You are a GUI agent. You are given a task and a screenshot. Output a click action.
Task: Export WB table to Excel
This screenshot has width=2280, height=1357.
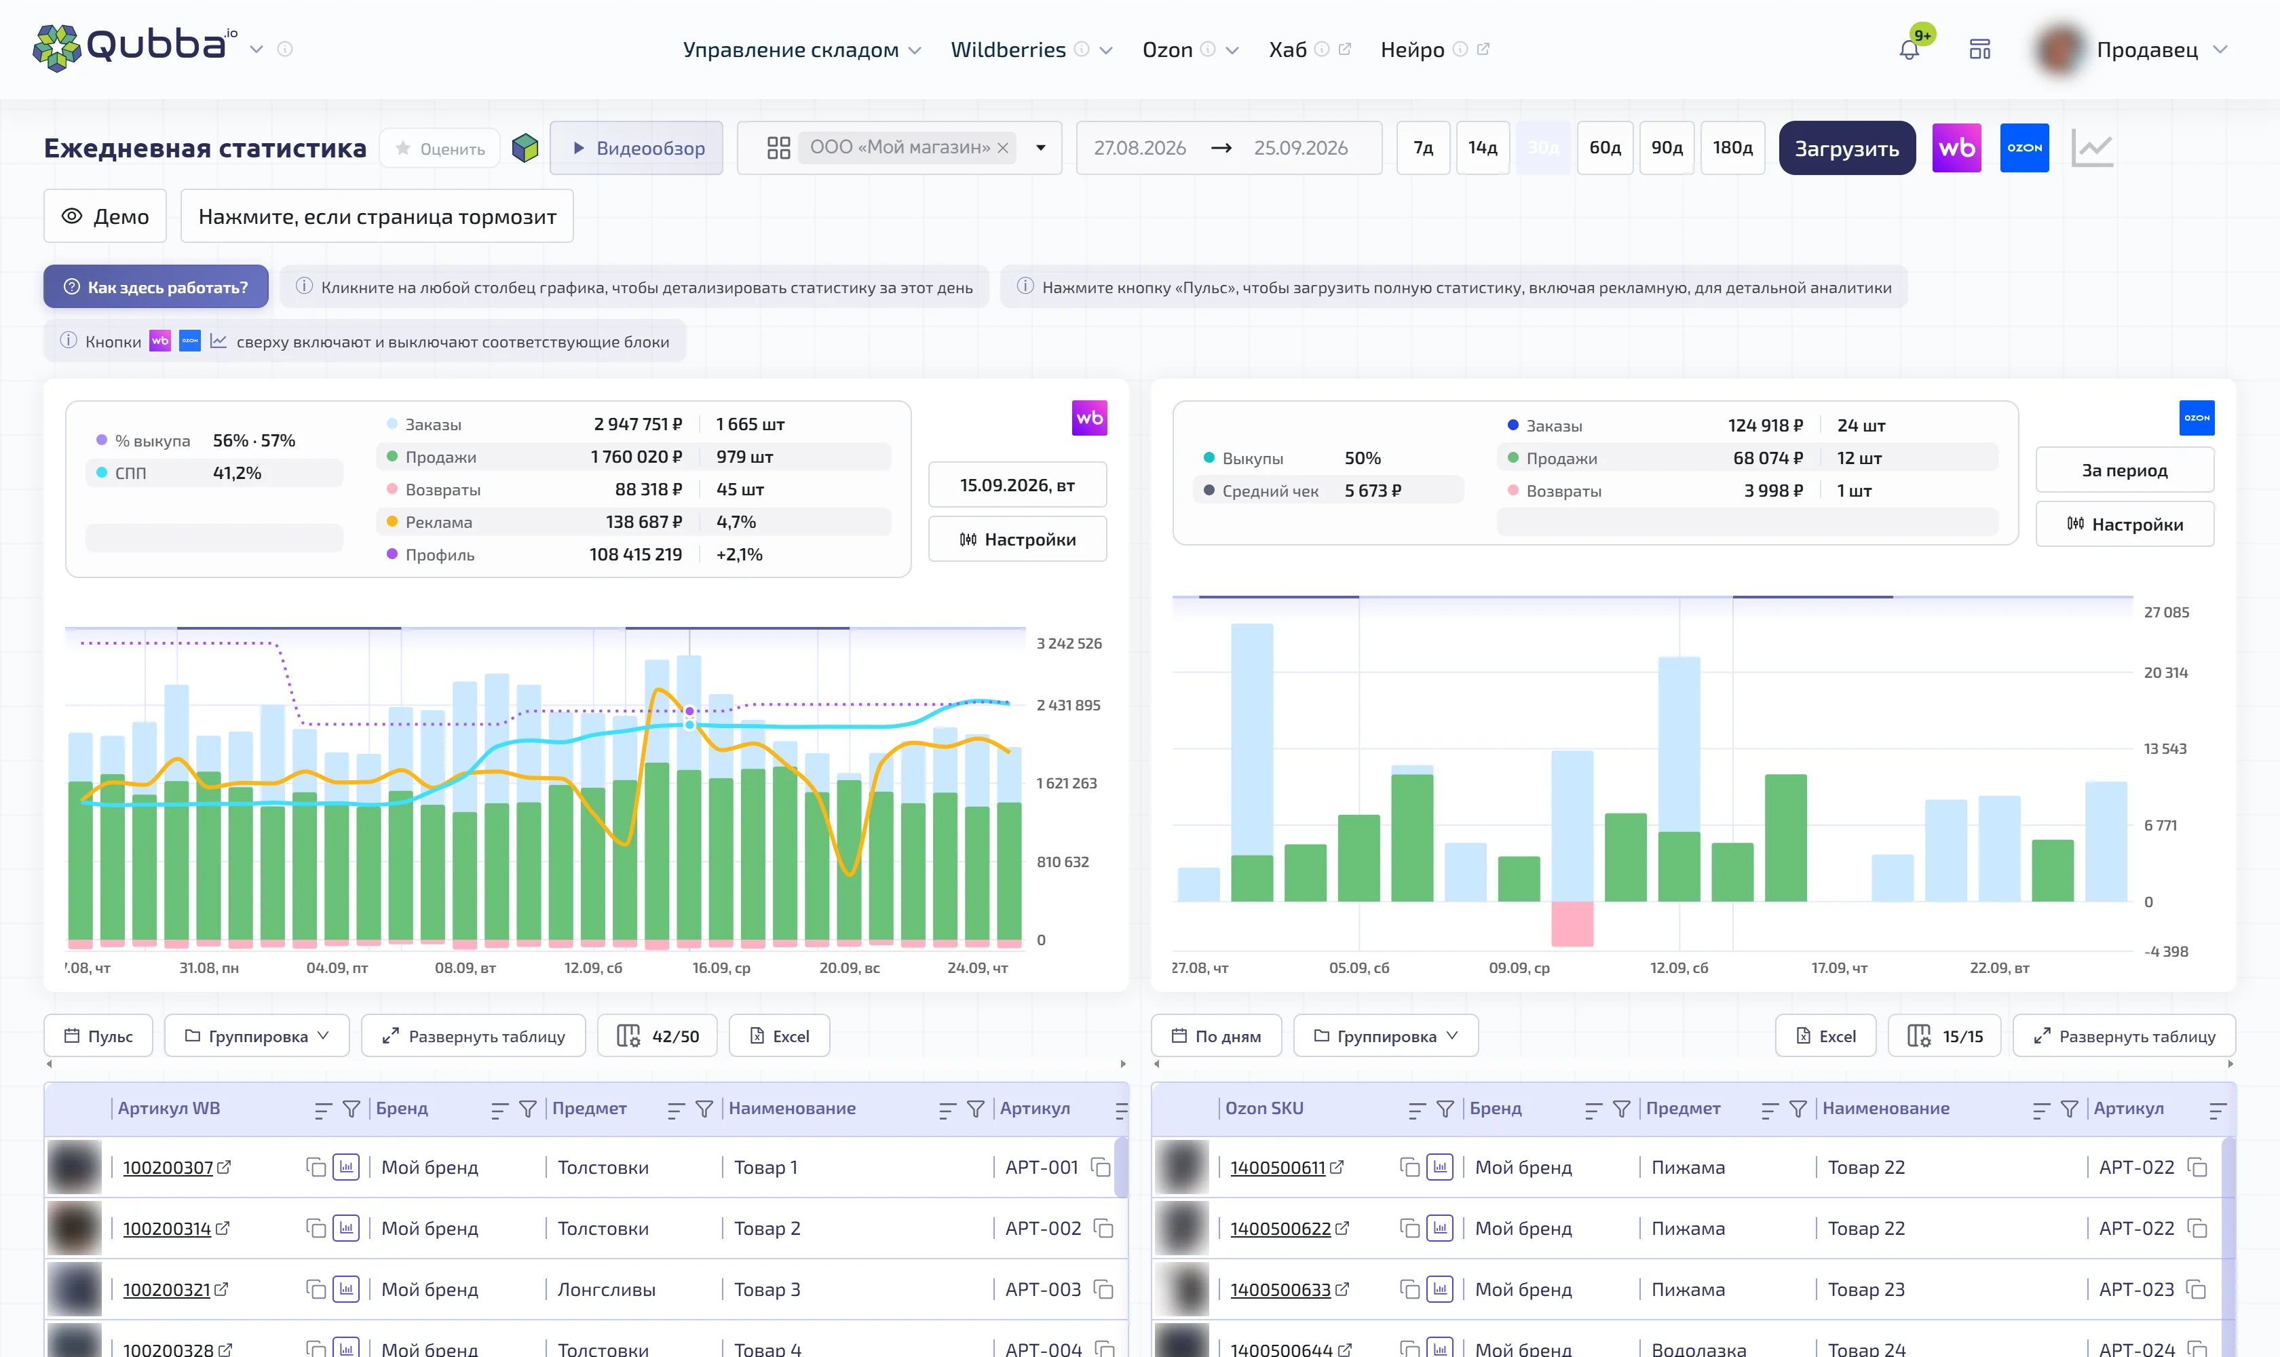click(779, 1036)
